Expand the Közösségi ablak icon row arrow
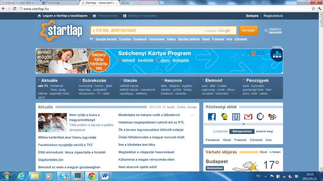Screen dimensions: 323x181 click(x=244, y=124)
